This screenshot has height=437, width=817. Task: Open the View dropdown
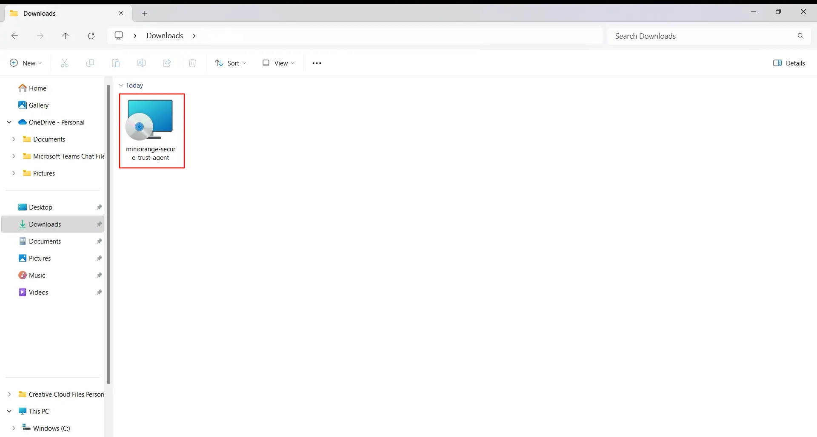tap(278, 63)
